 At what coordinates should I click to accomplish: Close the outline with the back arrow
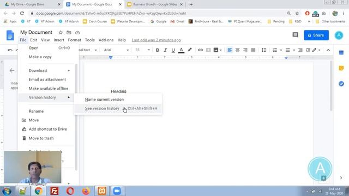tap(12, 71)
